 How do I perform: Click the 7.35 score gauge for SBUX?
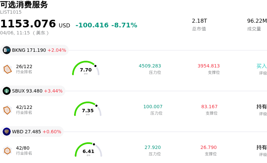pyautogui.click(x=88, y=109)
